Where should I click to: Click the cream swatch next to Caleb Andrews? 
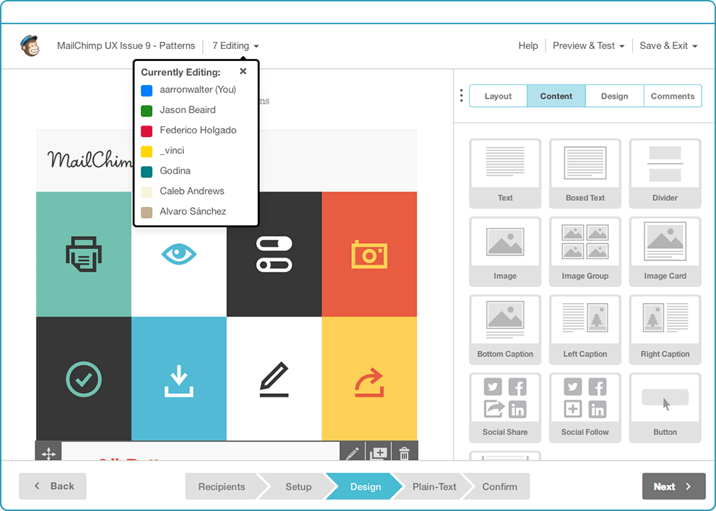pos(147,192)
